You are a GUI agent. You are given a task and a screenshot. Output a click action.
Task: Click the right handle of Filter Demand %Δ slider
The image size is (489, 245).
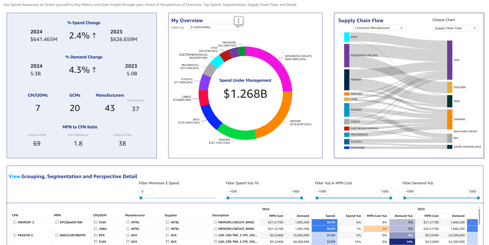coord(478,198)
